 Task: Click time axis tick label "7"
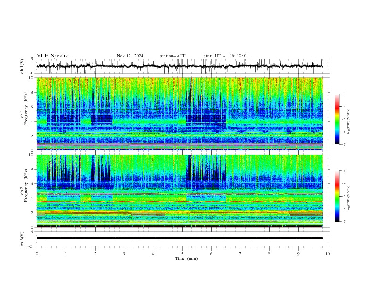click(x=240, y=254)
